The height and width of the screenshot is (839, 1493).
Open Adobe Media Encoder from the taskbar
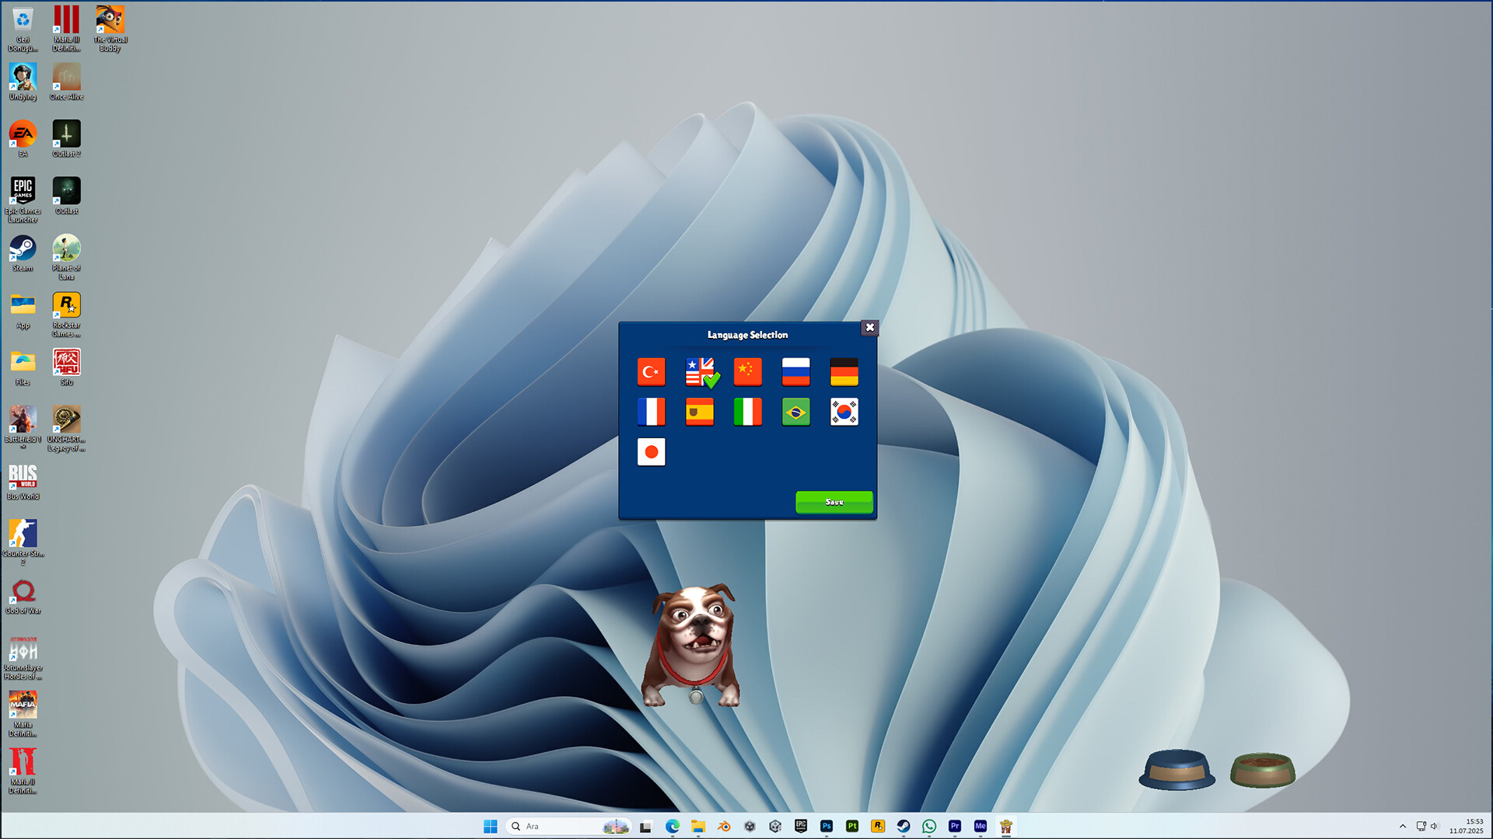980,826
